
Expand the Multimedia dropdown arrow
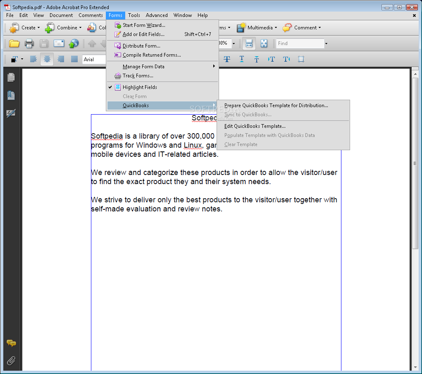pos(276,28)
